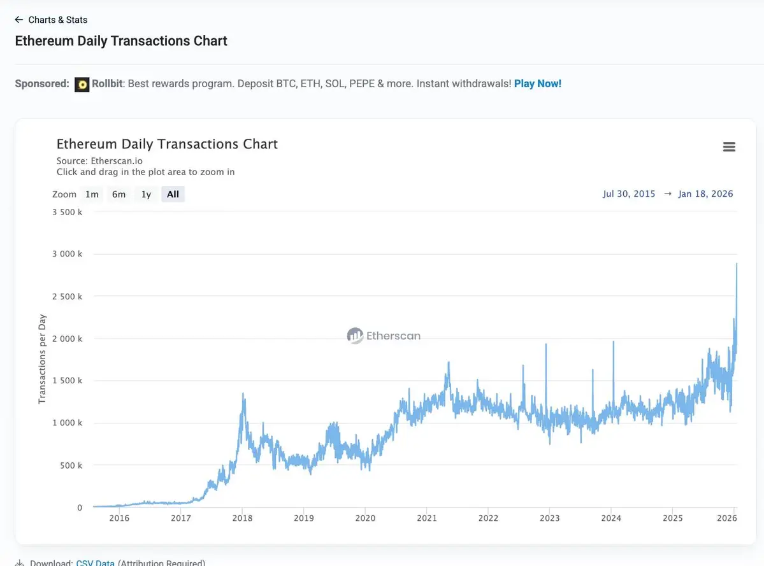The image size is (764, 566).
Task: Go back using the left arrow icon
Action: pyautogui.click(x=18, y=20)
